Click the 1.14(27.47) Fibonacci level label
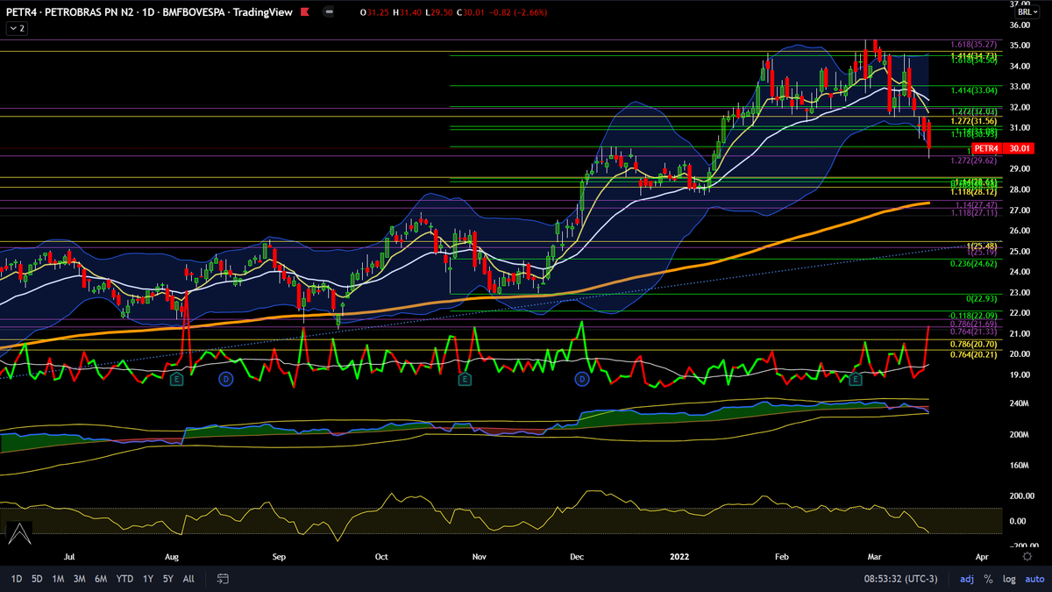 pyautogui.click(x=977, y=203)
